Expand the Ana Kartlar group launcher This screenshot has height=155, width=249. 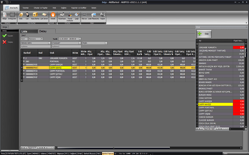pyautogui.click(x=48, y=23)
